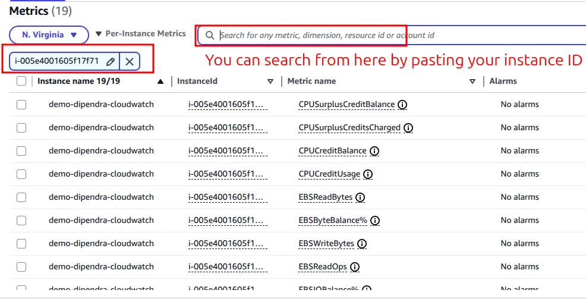586x299 pixels.
Task: Select the EBSReadBytes metric link
Action: pyautogui.click(x=325, y=197)
